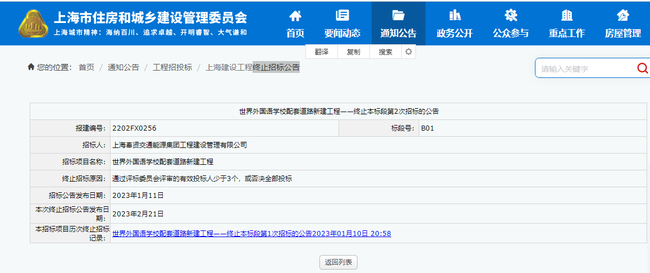Open 通知公告 breadcrumb link
Image resolution: width=650 pixels, height=273 pixels.
pos(123,67)
